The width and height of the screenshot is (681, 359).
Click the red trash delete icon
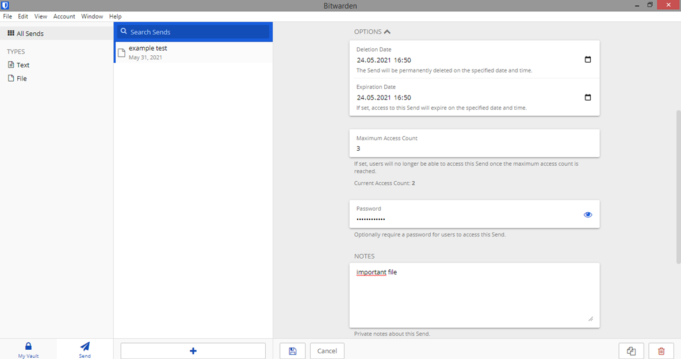coord(661,351)
